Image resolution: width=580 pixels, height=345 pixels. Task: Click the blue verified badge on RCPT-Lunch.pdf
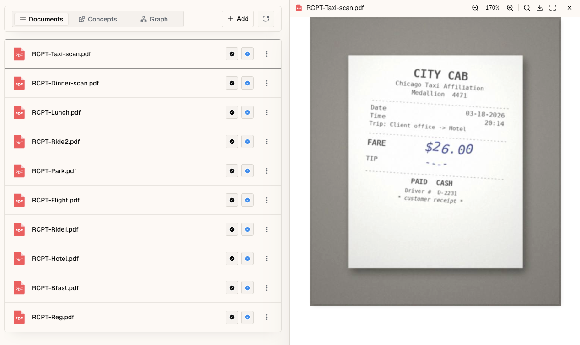point(247,112)
